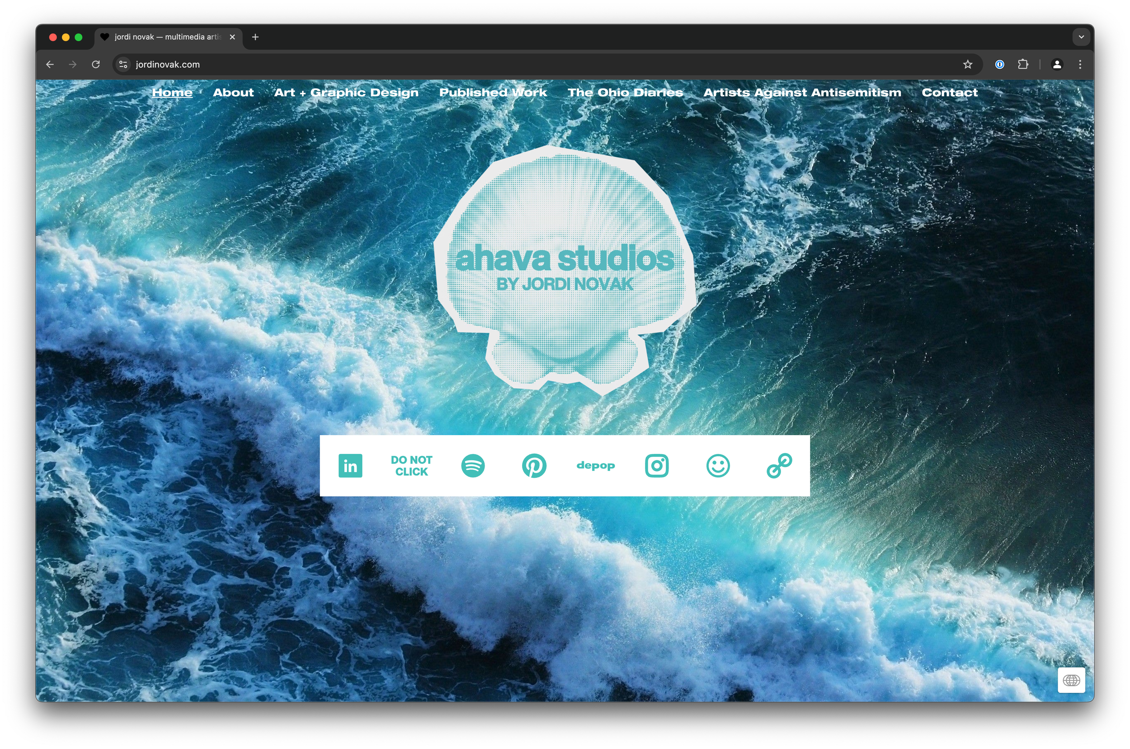Open the Pinterest icon link
Image resolution: width=1130 pixels, height=749 pixels.
click(x=534, y=466)
